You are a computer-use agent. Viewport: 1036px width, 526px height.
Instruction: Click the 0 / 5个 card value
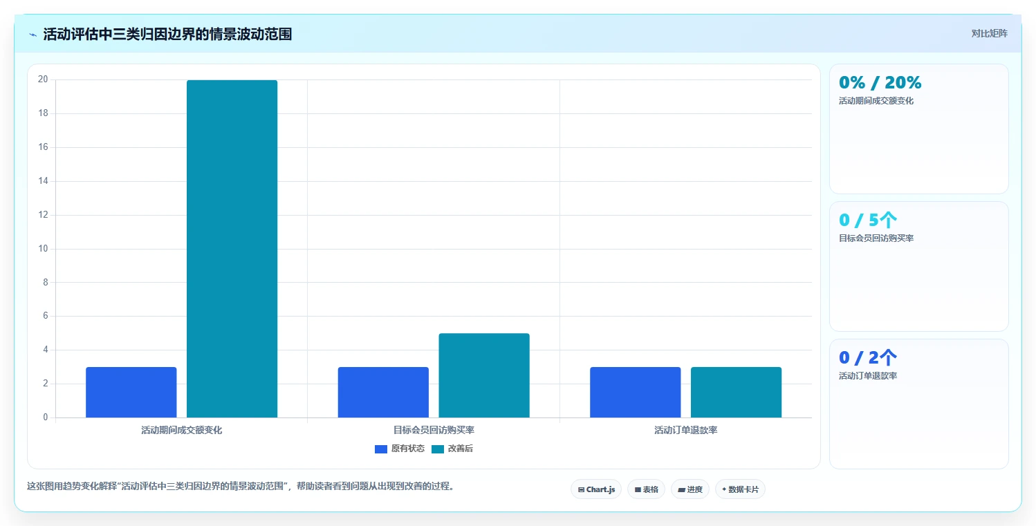tap(868, 220)
